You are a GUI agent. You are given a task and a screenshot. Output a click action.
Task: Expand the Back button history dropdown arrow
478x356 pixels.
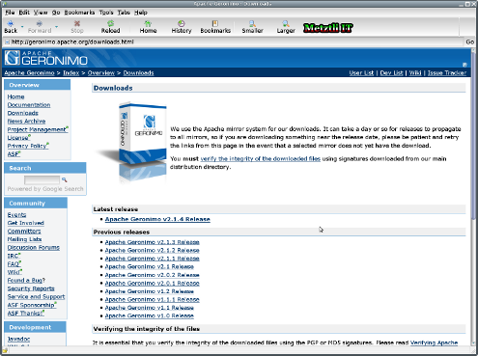(22, 26)
